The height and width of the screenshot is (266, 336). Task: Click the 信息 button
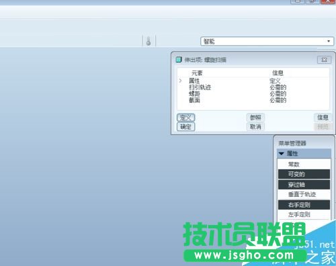click(323, 118)
